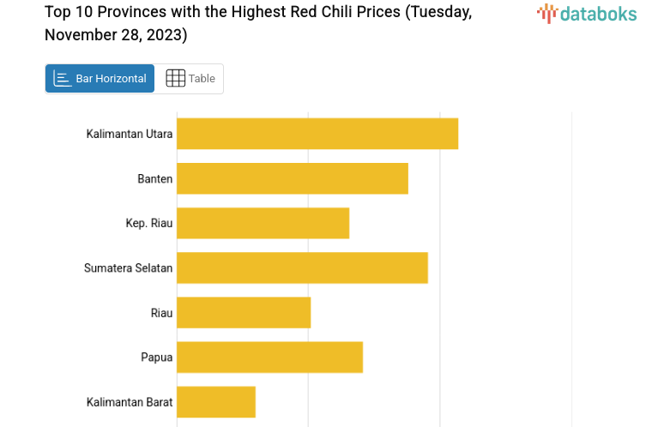Click the Sumatera Selatan axis label

pos(129,268)
